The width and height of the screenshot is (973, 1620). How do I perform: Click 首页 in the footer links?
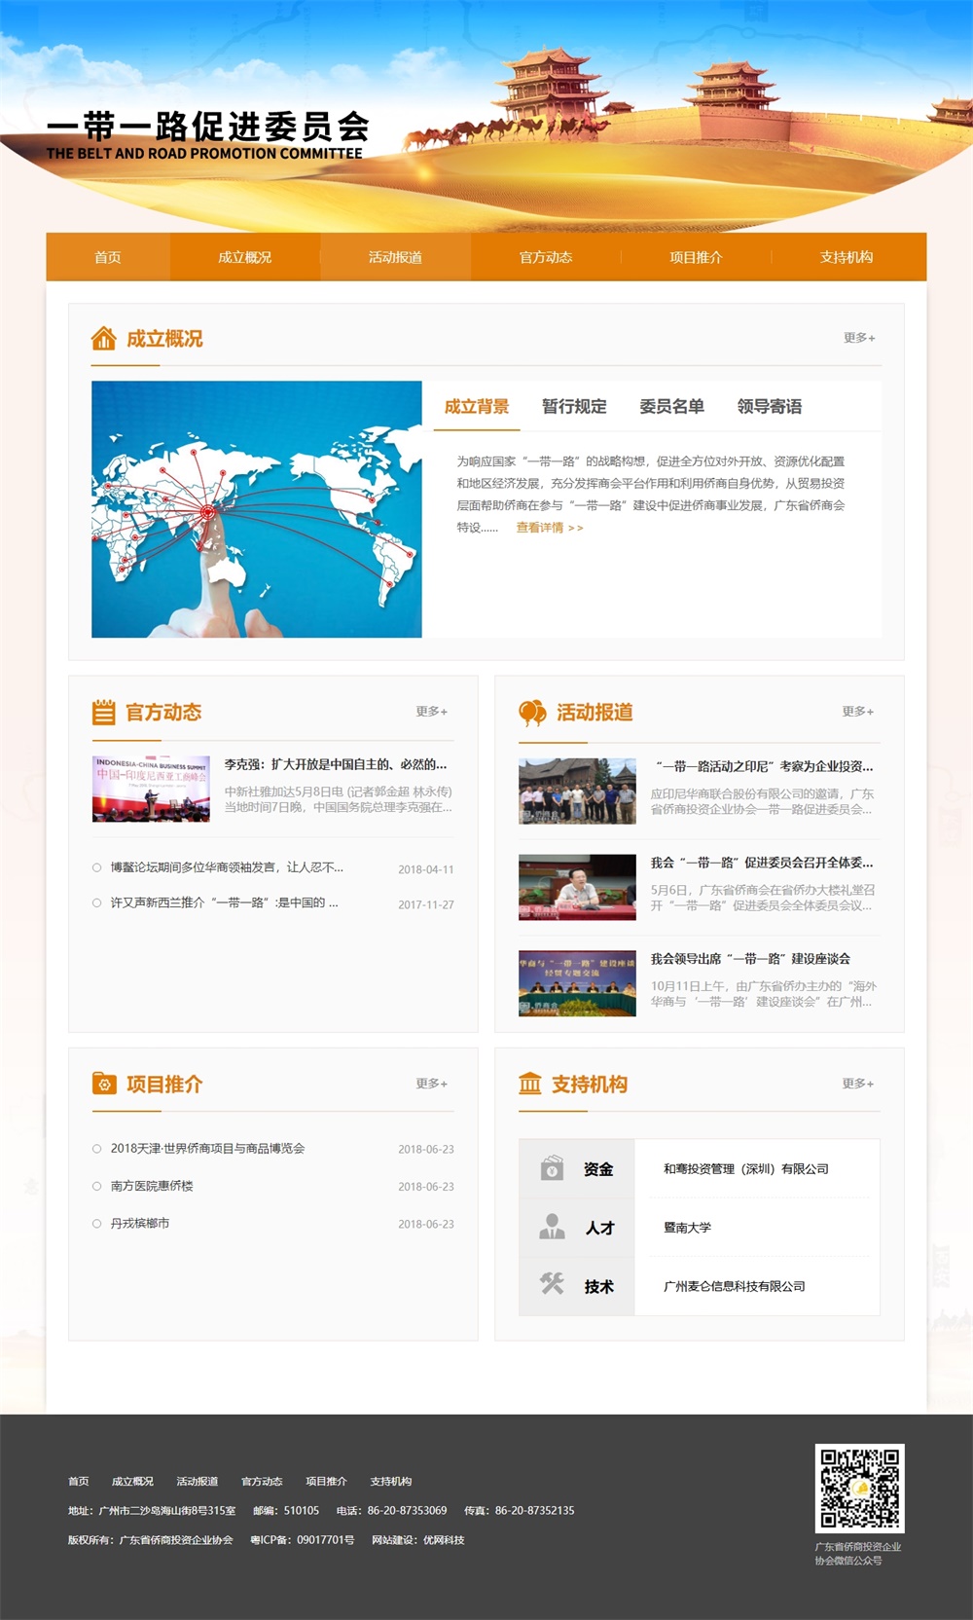point(79,1481)
